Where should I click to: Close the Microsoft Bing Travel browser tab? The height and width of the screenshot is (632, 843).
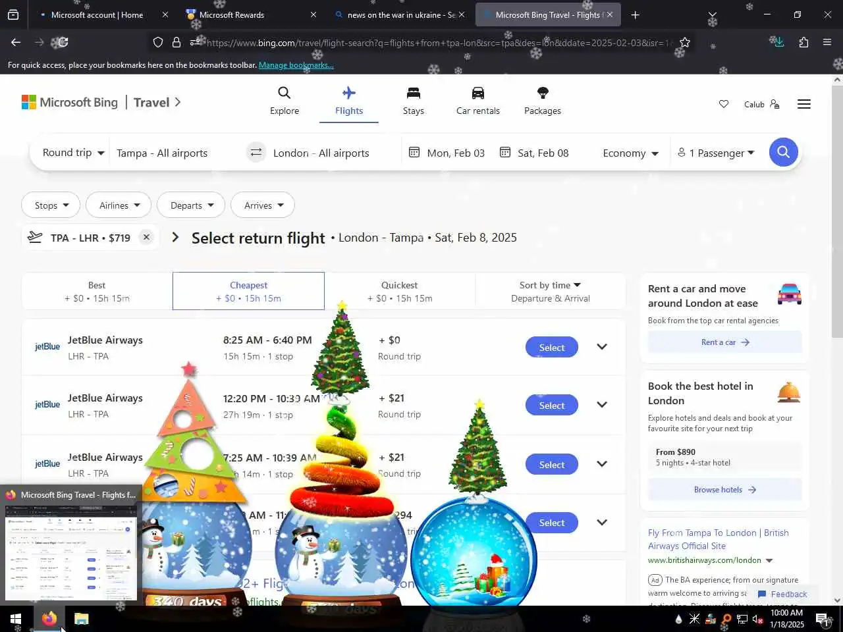point(610,14)
